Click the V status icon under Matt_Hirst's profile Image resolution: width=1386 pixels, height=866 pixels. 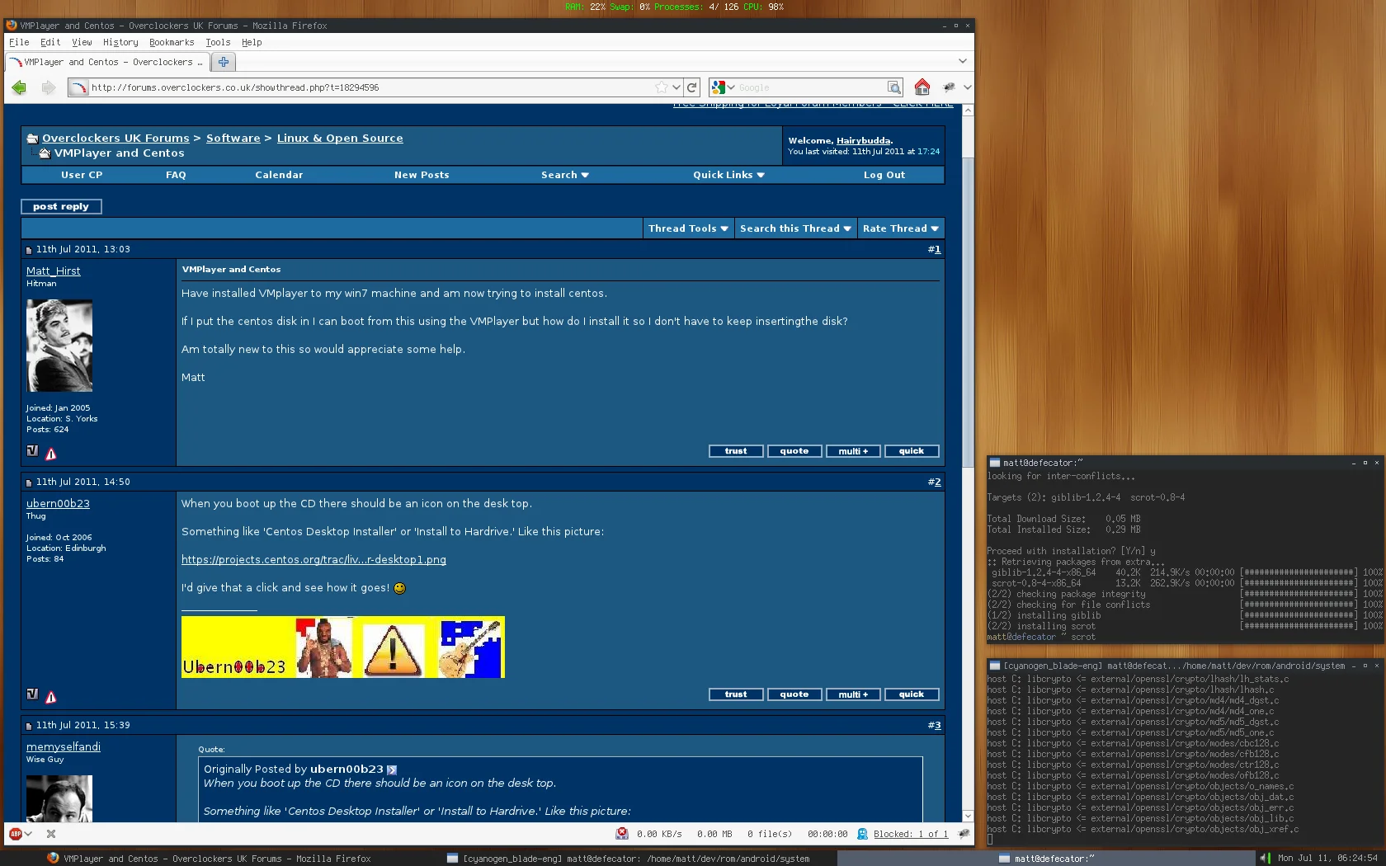tap(32, 451)
